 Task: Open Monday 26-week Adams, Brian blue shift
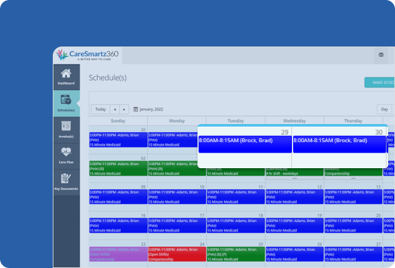point(173,140)
